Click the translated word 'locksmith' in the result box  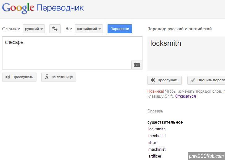point(166,43)
